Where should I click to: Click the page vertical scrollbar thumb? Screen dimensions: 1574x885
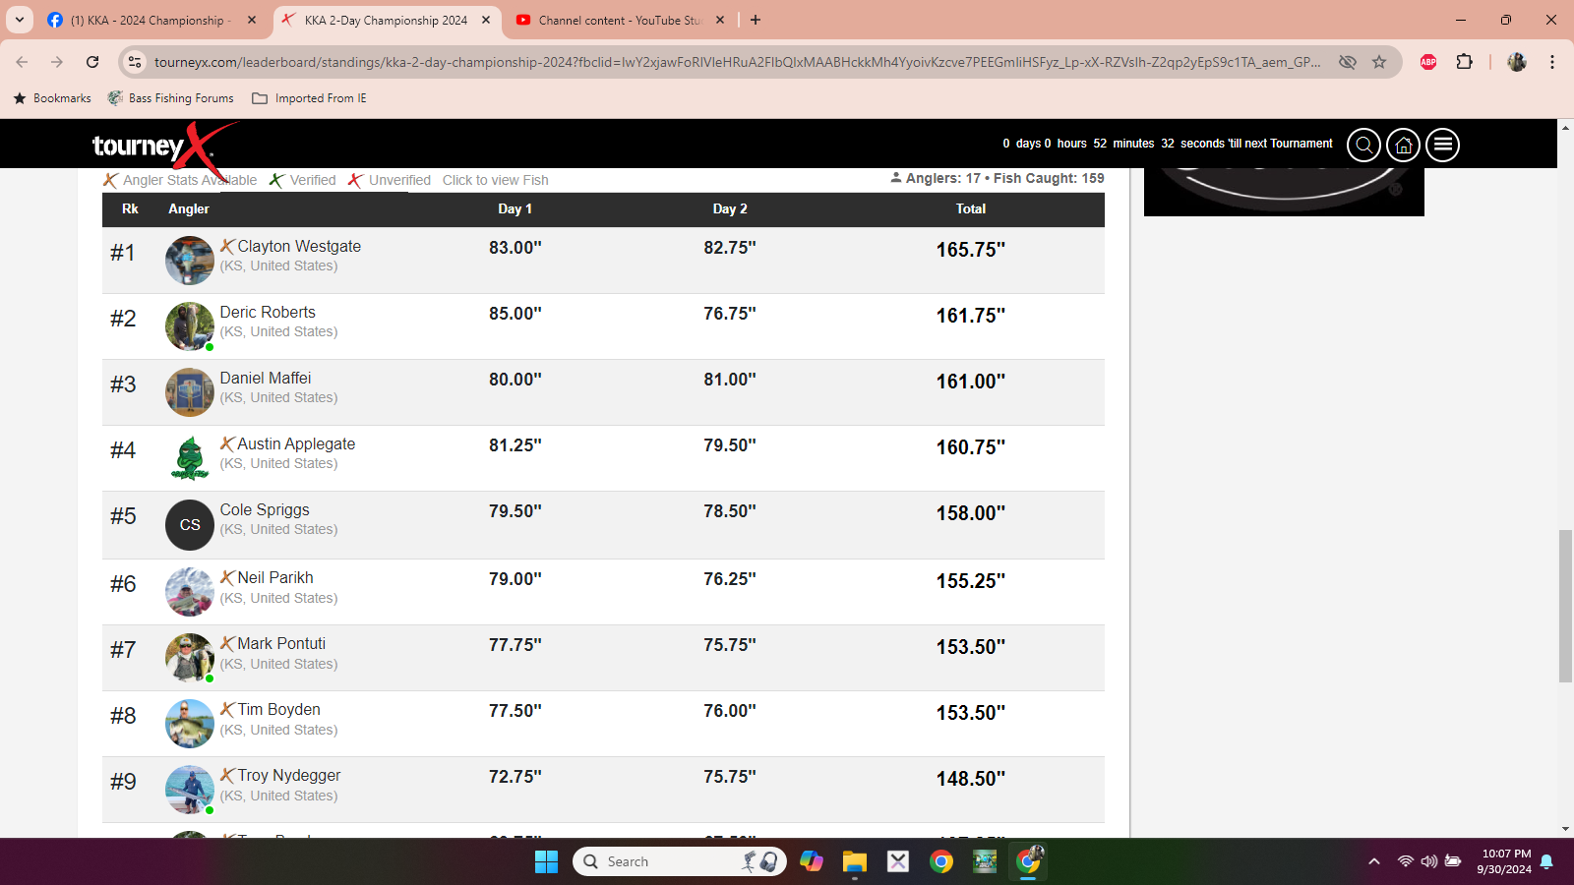coord(1565,606)
